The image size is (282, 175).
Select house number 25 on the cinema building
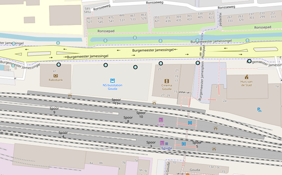[160, 69]
